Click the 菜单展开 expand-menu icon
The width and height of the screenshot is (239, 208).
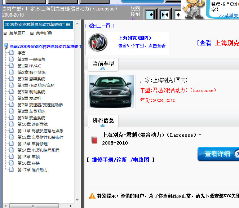pyautogui.click(x=5, y=34)
